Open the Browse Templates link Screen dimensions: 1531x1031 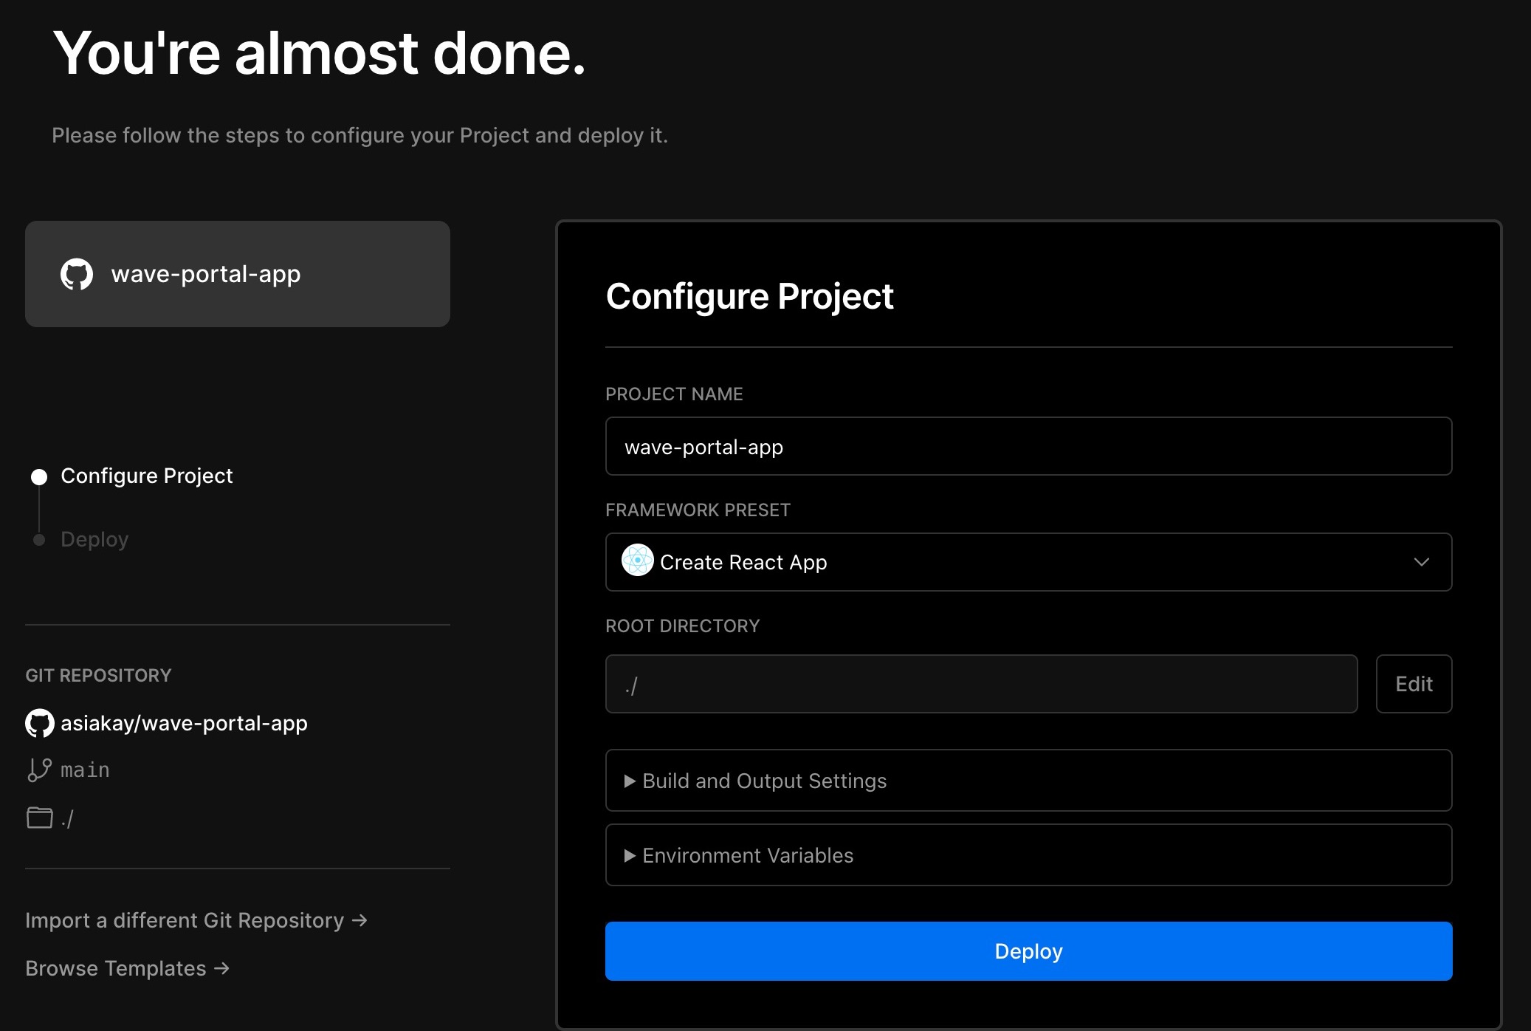(x=116, y=968)
